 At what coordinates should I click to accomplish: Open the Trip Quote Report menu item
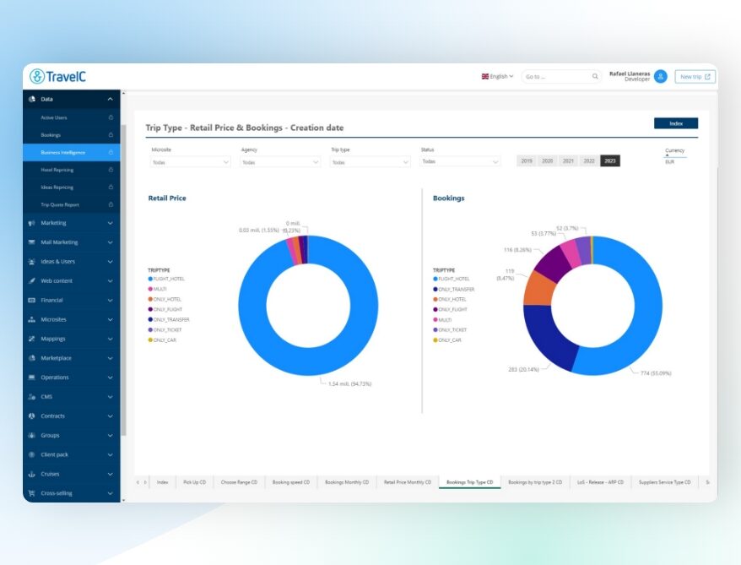[x=72, y=204]
